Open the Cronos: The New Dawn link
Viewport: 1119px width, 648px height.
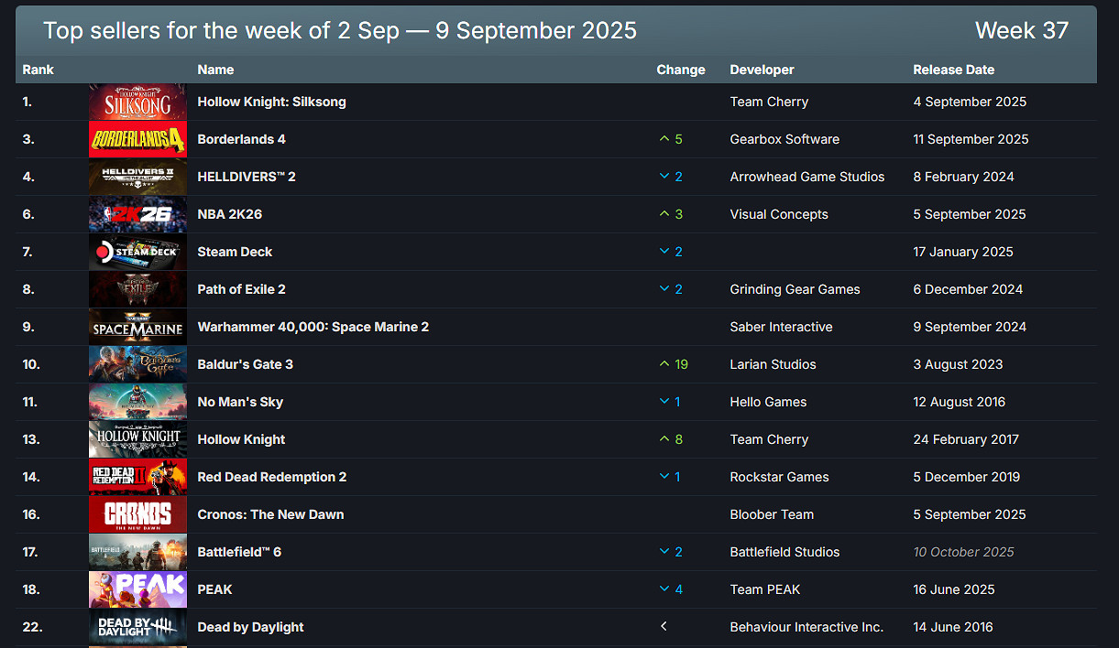point(271,514)
